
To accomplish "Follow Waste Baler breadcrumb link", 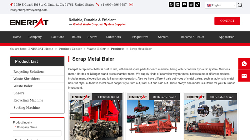I will click(x=96, y=49).
